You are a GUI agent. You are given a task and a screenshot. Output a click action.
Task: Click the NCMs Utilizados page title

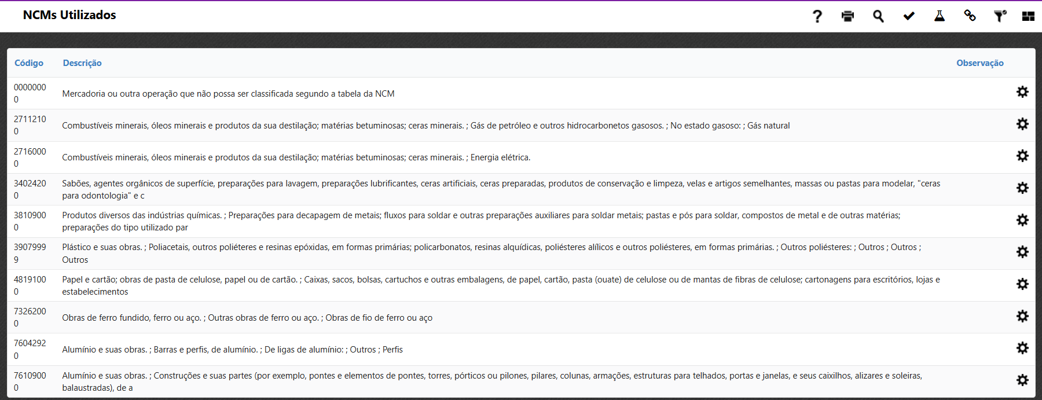tap(69, 15)
